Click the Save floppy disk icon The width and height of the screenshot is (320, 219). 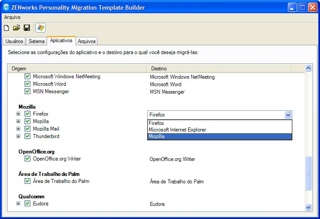[x=27, y=28]
